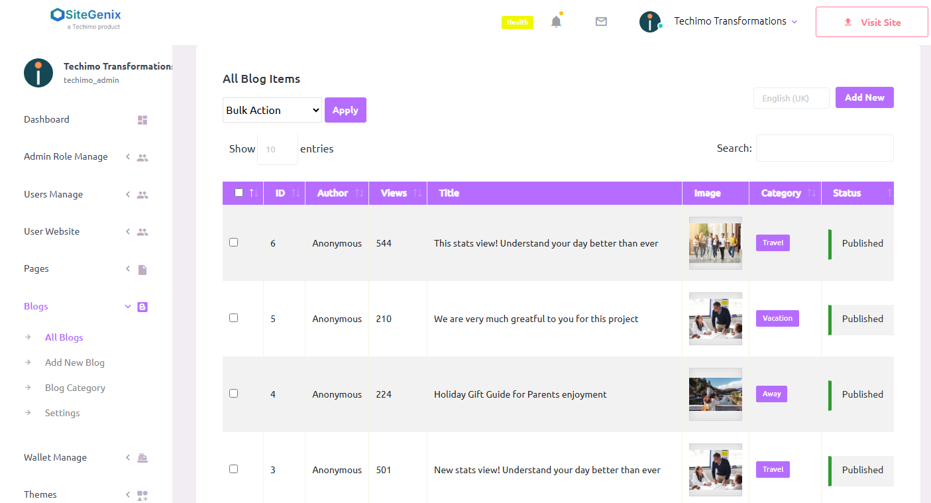Open the Add New Blog menu item
This screenshot has height=503, width=931.
tap(74, 363)
